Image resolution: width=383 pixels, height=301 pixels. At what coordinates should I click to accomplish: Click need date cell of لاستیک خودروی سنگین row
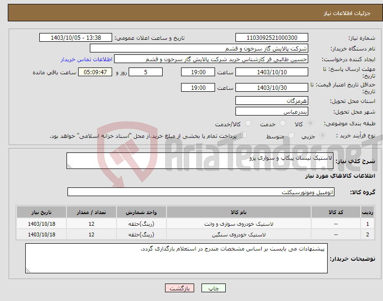[42, 234]
